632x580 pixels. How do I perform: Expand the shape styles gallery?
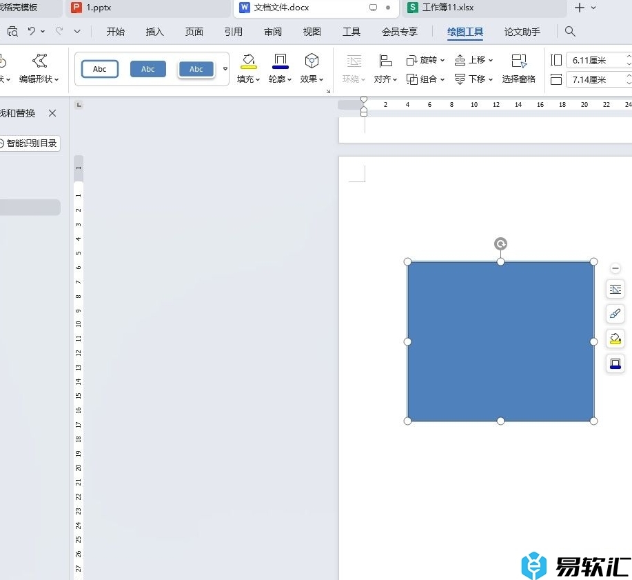click(x=225, y=69)
